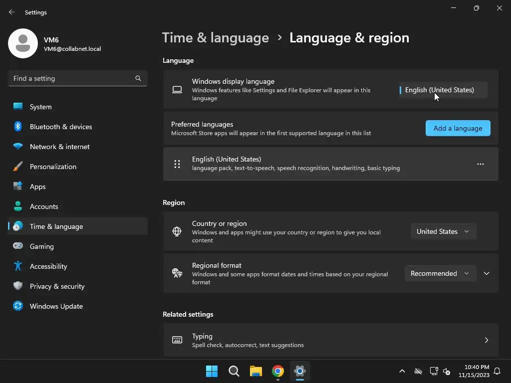Click the Add a language button
Screen dimensions: 511x383
click(458, 128)
